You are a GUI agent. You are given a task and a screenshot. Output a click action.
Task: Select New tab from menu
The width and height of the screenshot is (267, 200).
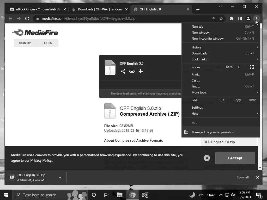pos(221,27)
